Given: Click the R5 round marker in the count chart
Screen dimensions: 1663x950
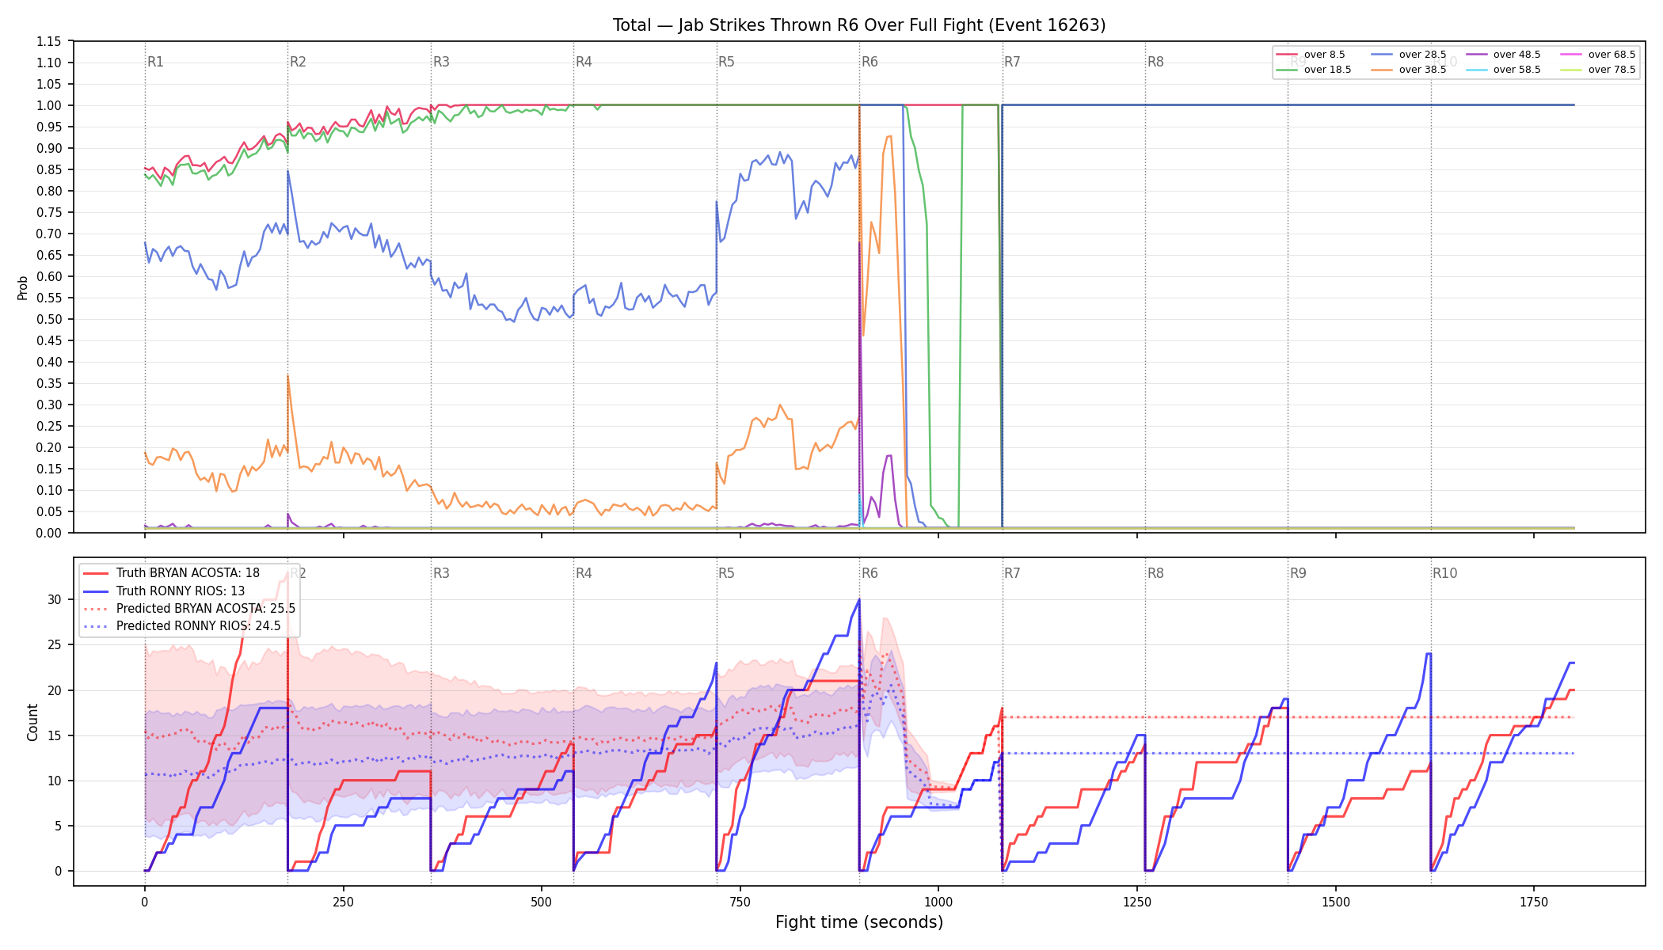Looking at the screenshot, I should click(x=726, y=573).
